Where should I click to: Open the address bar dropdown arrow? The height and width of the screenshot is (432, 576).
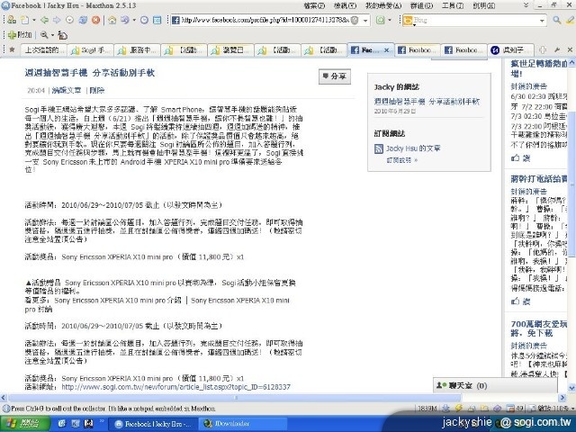tap(365, 21)
